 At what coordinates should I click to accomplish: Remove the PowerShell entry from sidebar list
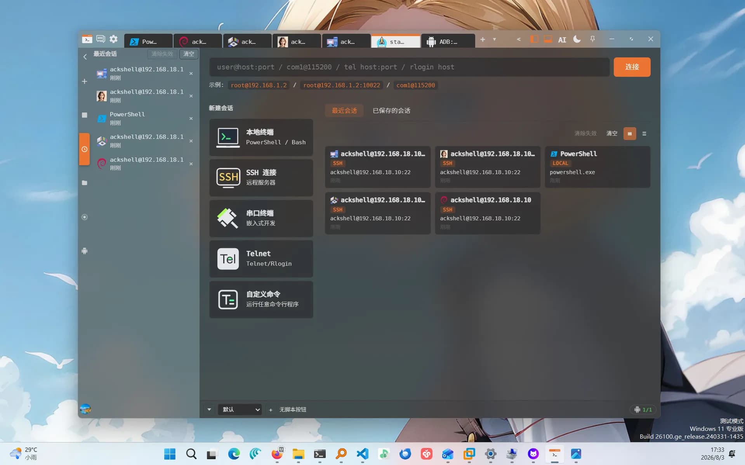point(191,118)
